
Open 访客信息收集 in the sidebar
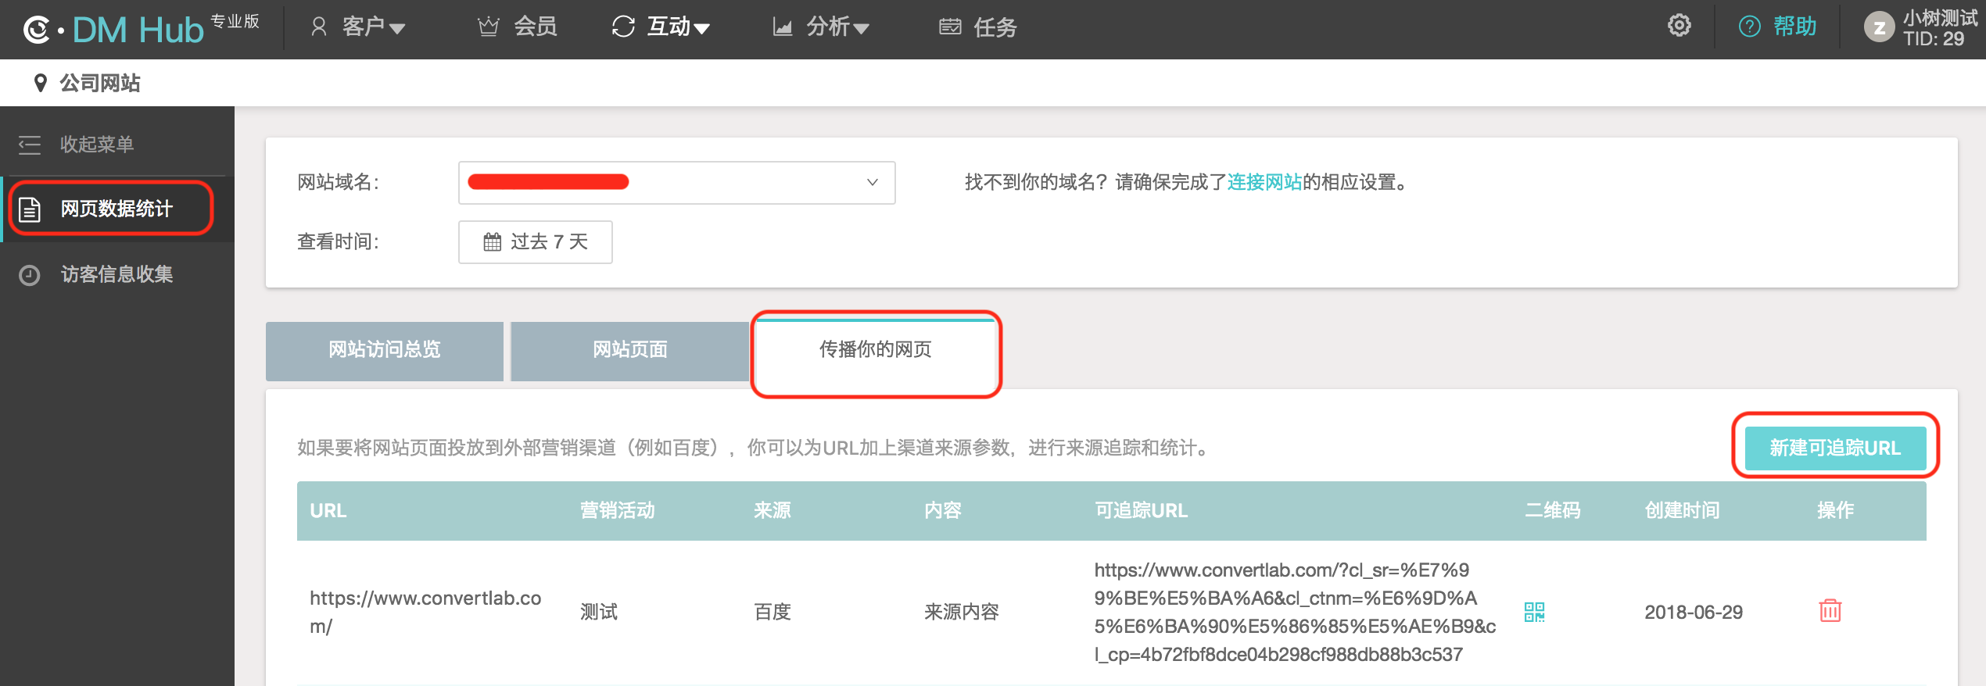(117, 274)
